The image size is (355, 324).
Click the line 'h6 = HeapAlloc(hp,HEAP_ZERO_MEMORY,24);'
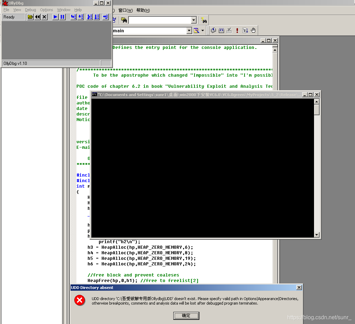tap(141, 264)
